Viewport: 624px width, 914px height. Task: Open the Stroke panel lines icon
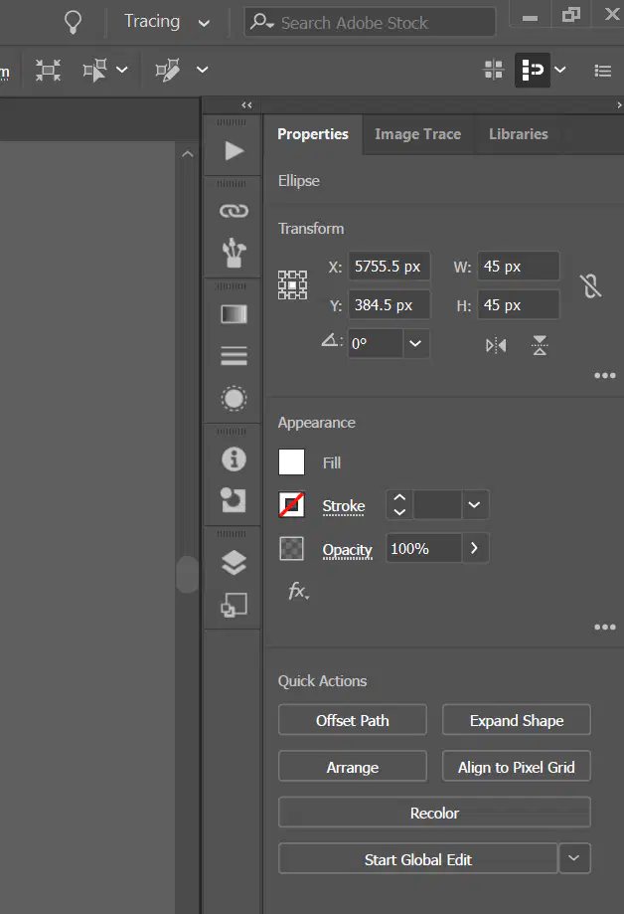[x=234, y=356]
